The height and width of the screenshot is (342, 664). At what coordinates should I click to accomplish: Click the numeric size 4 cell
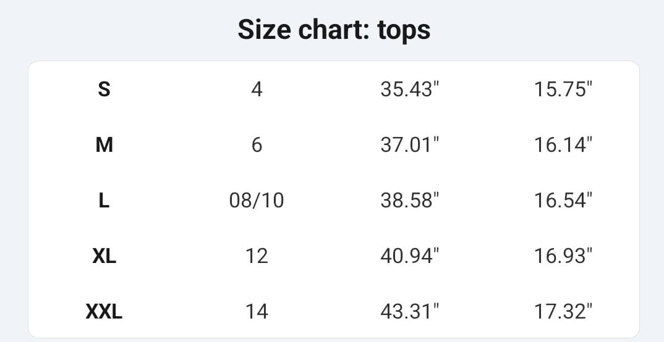coord(257,89)
